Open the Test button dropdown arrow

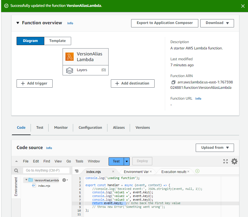(126, 161)
